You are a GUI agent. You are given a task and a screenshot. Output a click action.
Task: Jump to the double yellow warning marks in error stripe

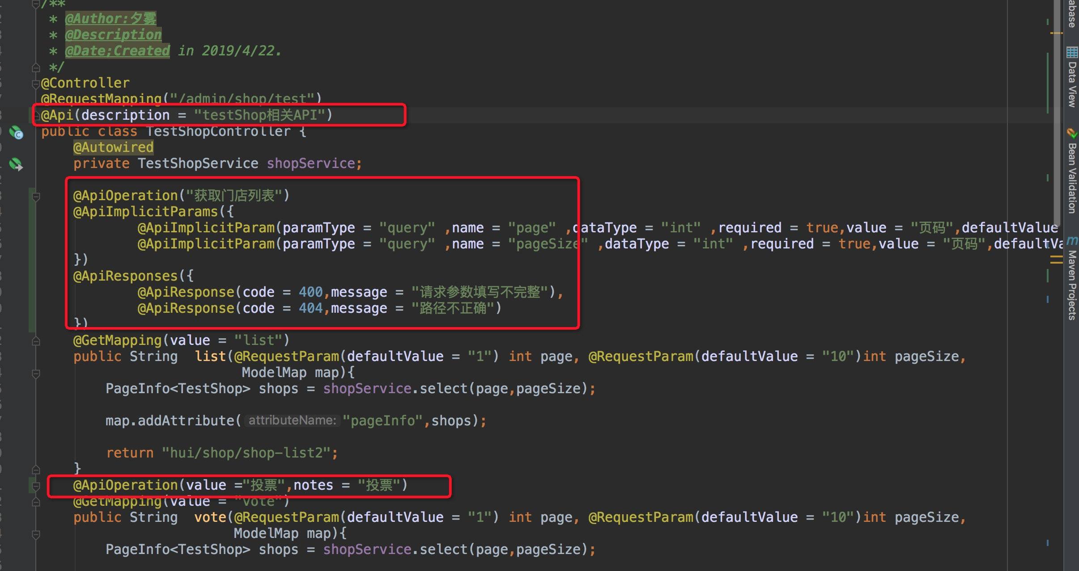1056,260
